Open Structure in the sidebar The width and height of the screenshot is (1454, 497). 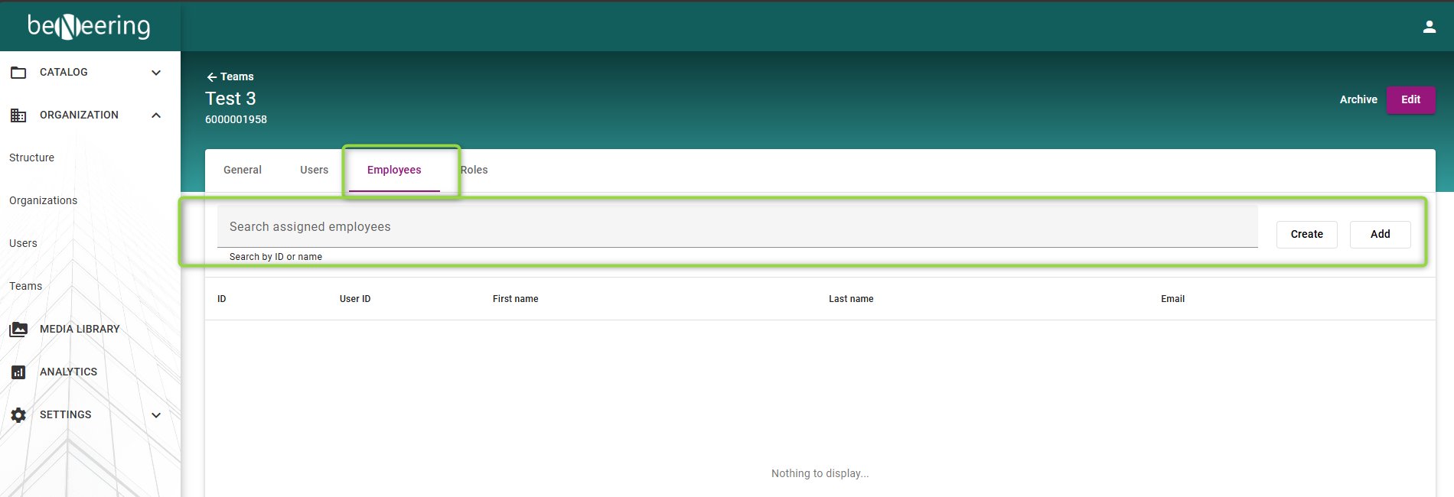32,158
